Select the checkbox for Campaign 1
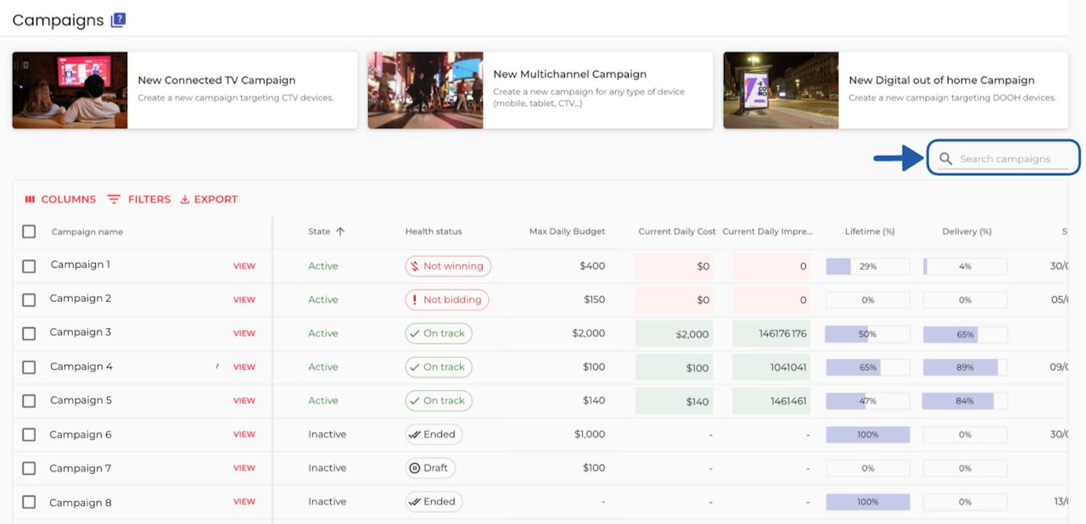The width and height of the screenshot is (1086, 524). [29, 265]
